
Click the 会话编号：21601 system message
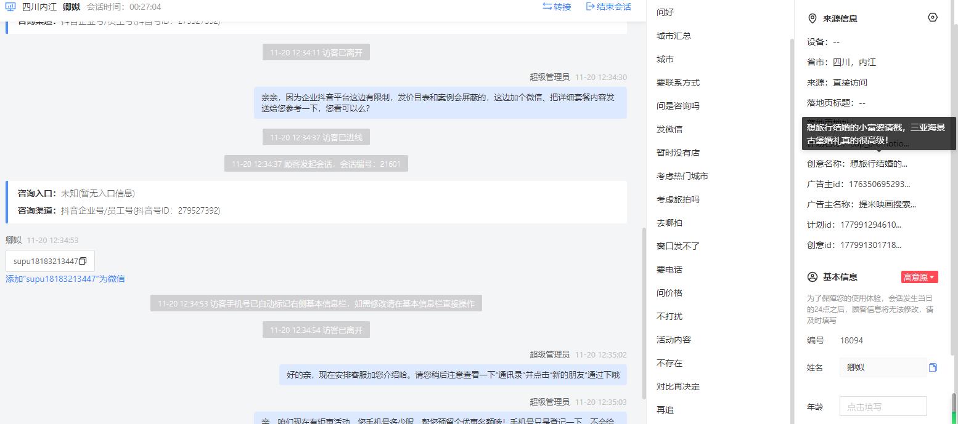[x=316, y=164]
